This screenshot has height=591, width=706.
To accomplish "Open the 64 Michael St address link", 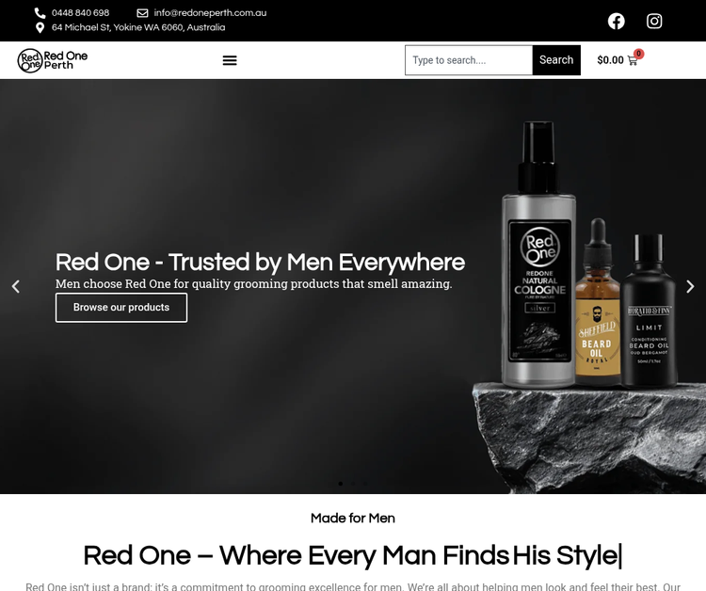I will pos(138,27).
